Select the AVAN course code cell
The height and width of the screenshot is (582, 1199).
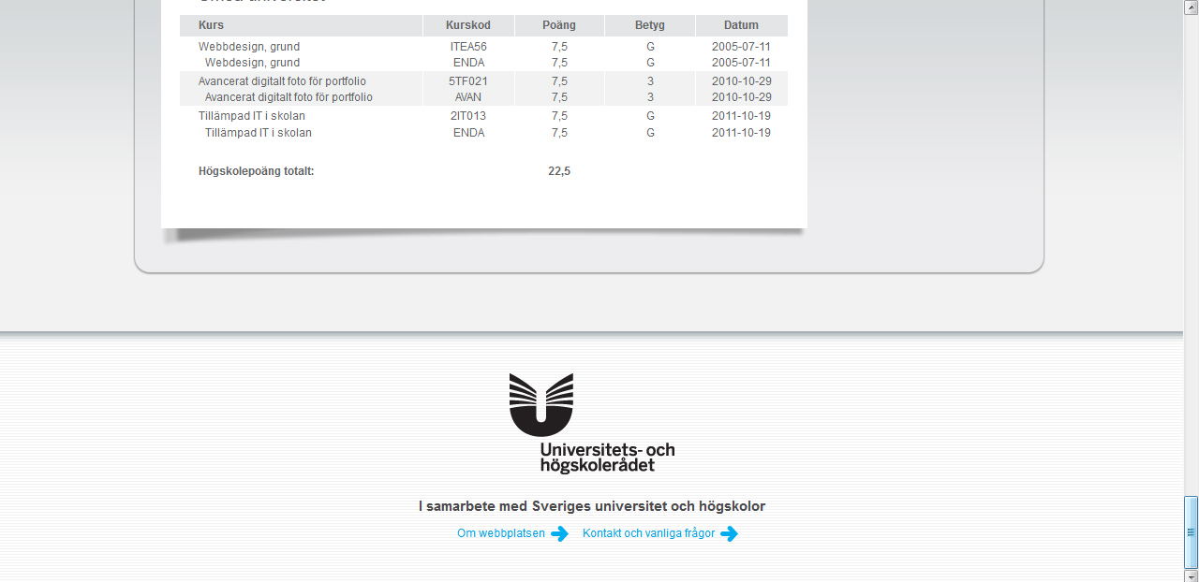468,97
